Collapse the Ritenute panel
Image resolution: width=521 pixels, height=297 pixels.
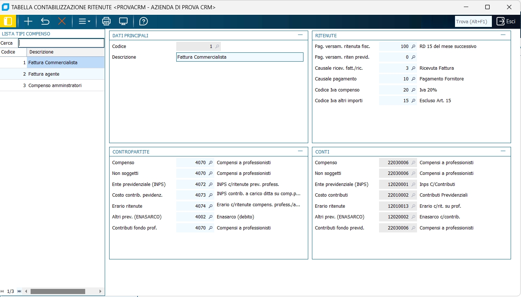click(x=503, y=35)
